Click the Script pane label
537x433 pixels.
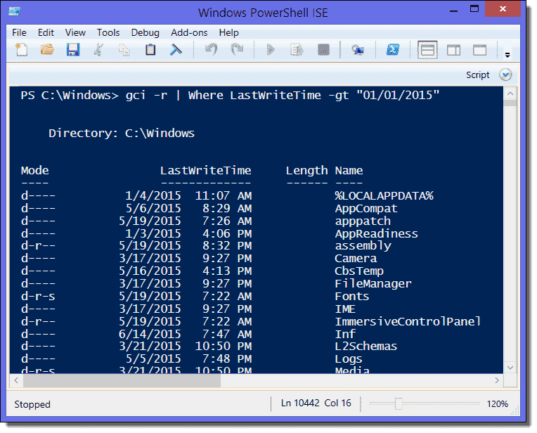477,75
